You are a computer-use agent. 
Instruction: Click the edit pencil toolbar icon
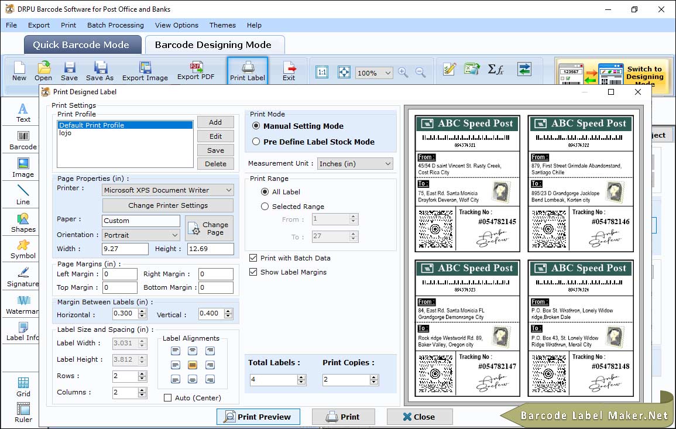coord(449,69)
